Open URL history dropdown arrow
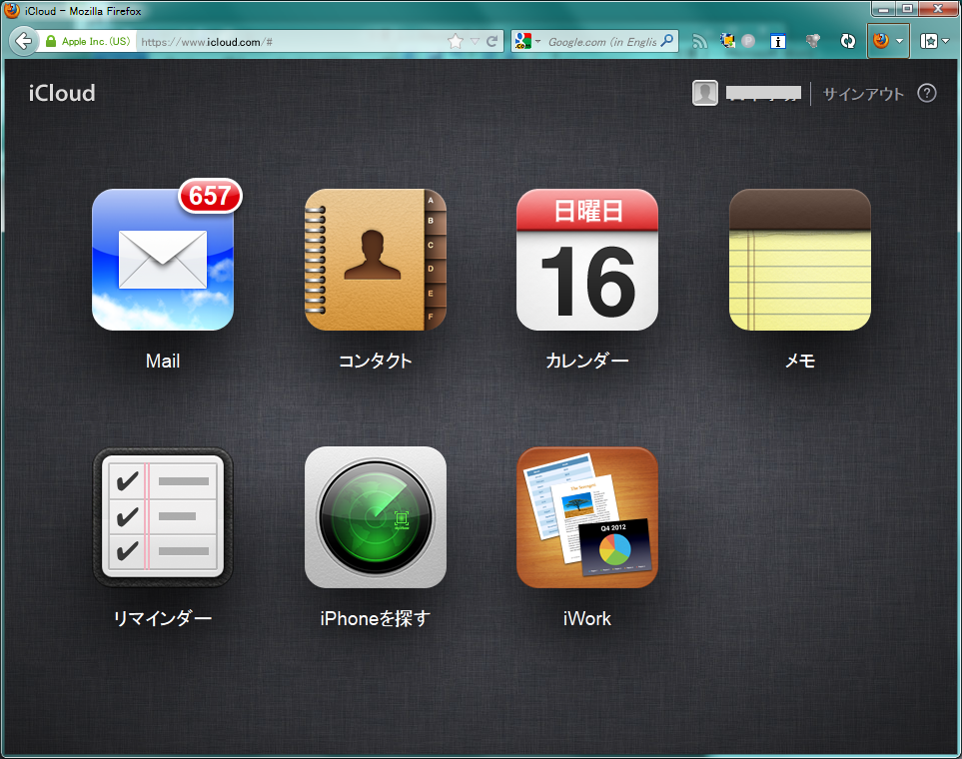The width and height of the screenshot is (962, 759). coord(475,42)
